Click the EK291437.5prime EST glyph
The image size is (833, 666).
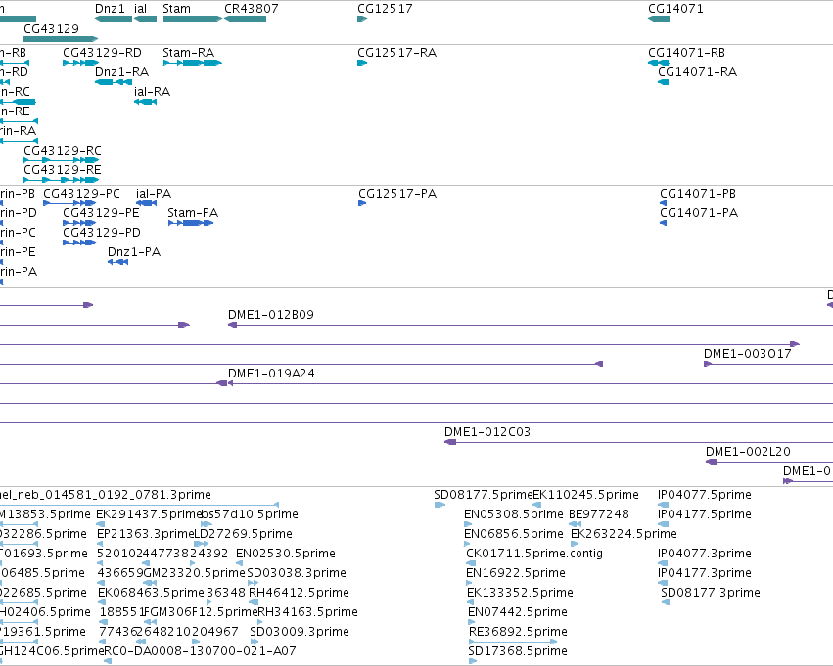click(x=101, y=524)
